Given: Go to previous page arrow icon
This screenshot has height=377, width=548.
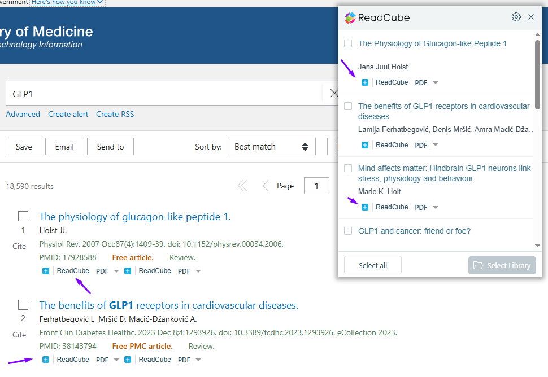Looking at the screenshot, I should click(265, 186).
